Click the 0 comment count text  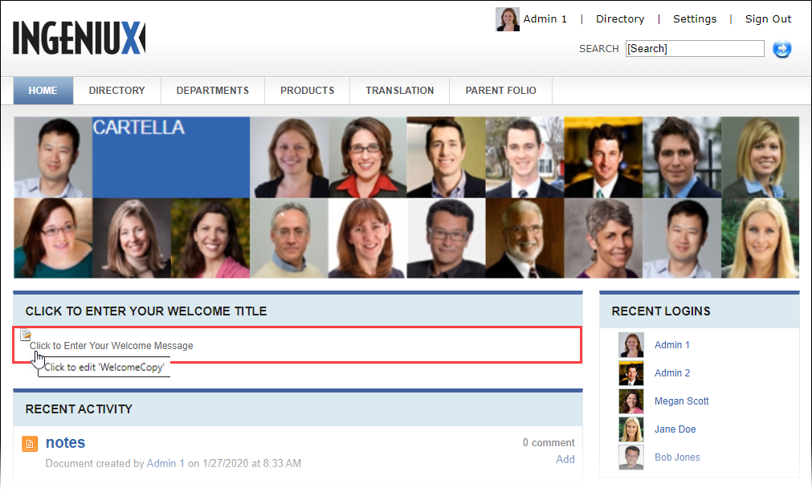point(549,443)
